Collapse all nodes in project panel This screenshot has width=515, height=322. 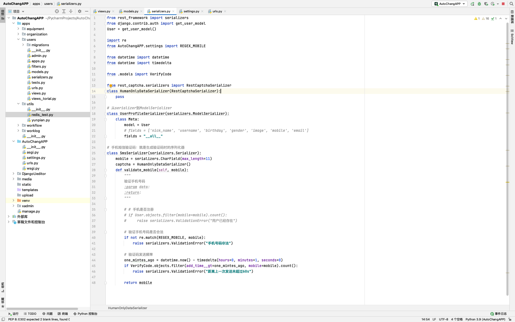point(71,11)
